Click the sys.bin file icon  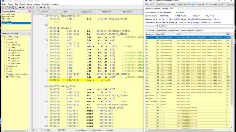9,53
